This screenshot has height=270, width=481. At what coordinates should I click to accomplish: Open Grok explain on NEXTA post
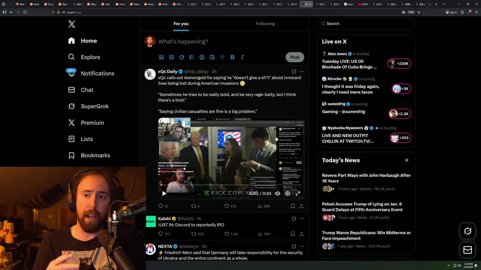point(294,246)
